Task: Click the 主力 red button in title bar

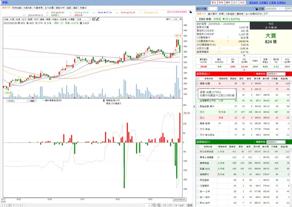Action: click(236, 3)
